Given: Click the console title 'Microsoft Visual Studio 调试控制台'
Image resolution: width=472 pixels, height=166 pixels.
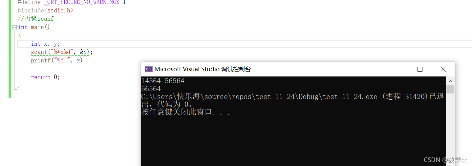Looking at the screenshot, I should [x=203, y=69].
